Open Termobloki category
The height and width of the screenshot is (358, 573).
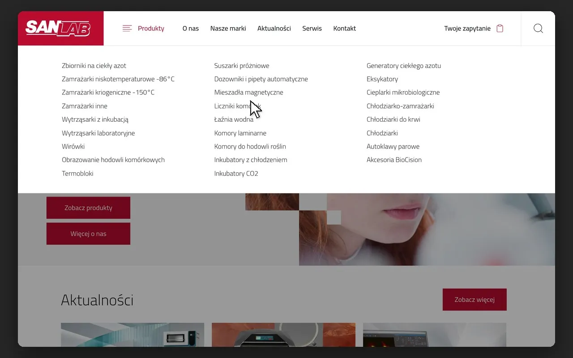(77, 173)
